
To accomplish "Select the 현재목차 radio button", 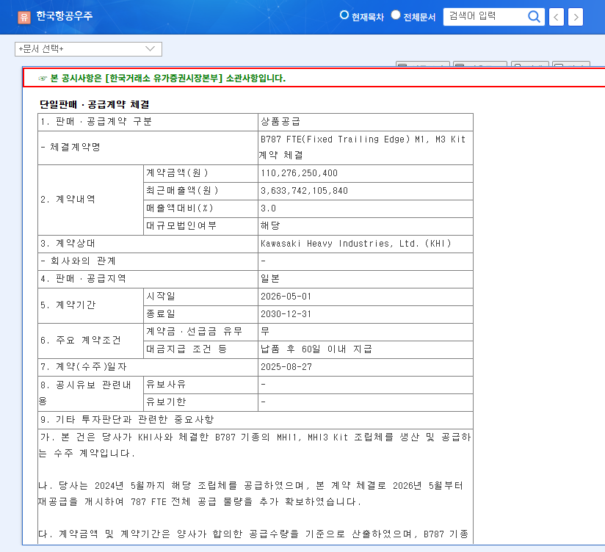I will (x=344, y=15).
